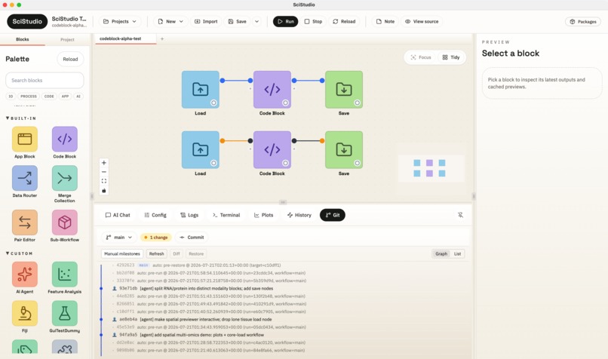Open the History panel tab
The width and height of the screenshot is (608, 359).
299,215
